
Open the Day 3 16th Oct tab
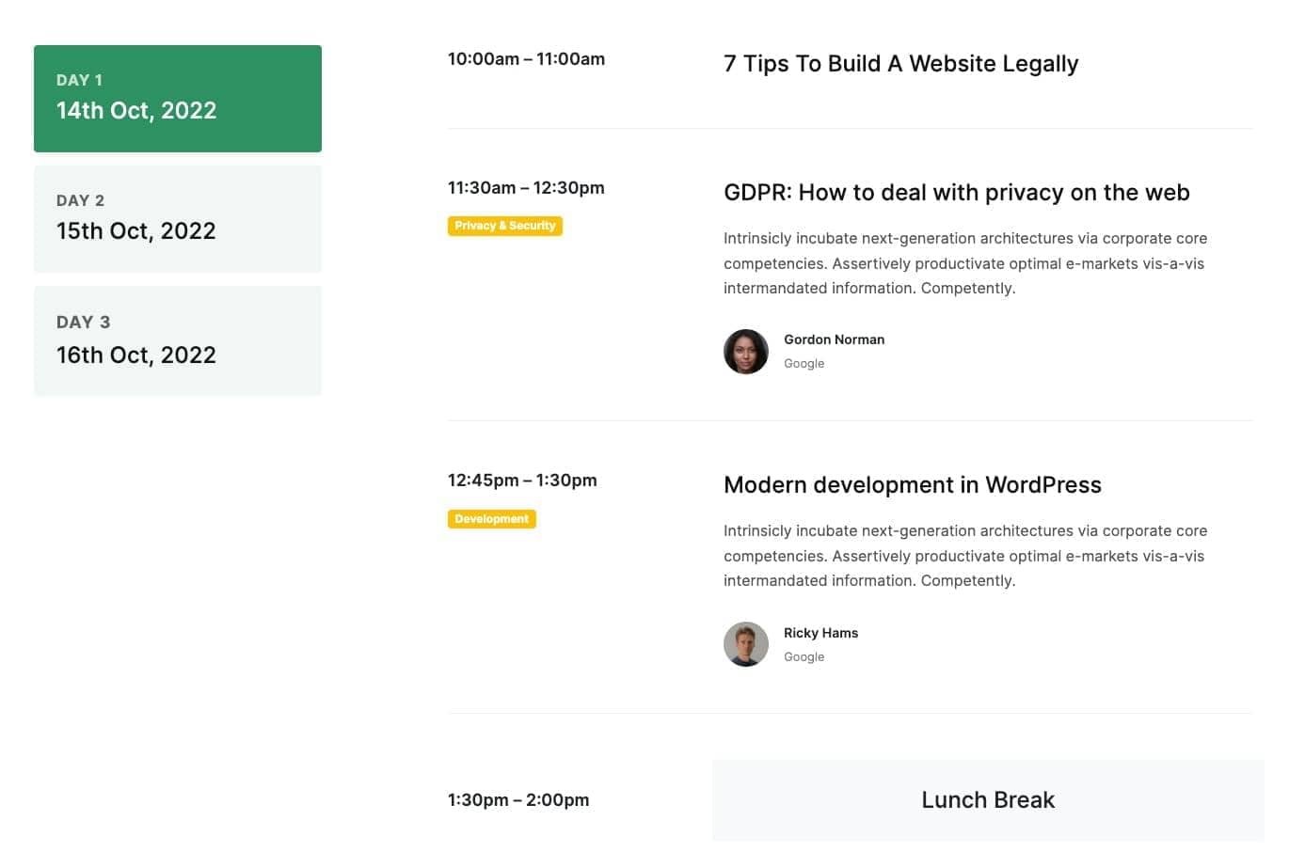pos(178,340)
